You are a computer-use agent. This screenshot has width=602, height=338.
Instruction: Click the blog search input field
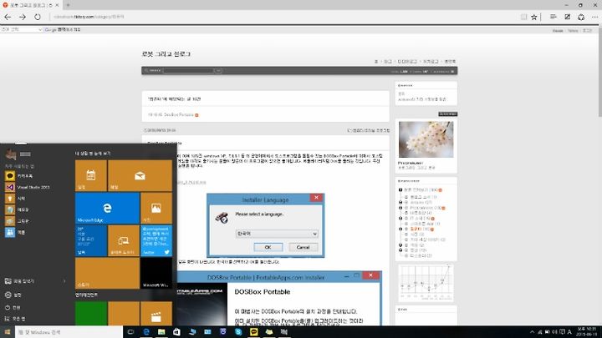click(188, 71)
